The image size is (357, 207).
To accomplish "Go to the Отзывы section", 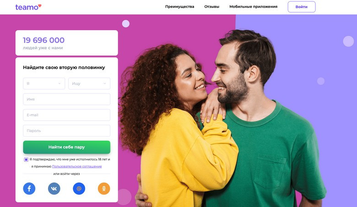I will pos(212,6).
